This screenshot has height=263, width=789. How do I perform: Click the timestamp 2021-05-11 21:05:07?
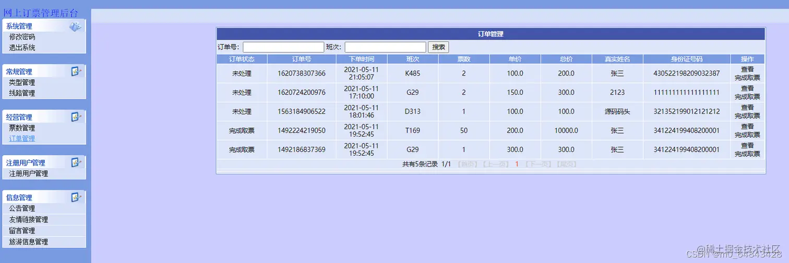coord(361,73)
